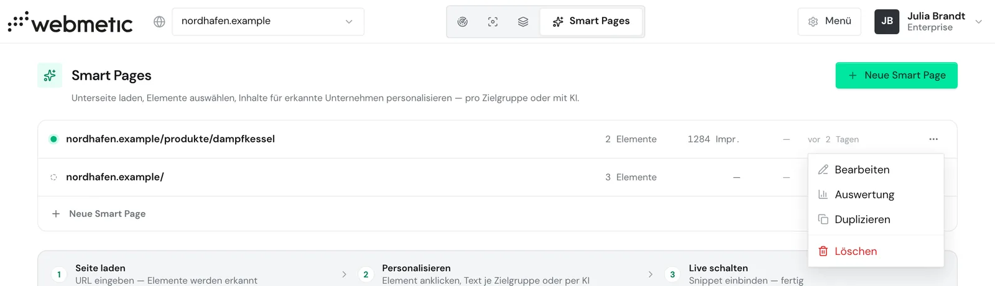
Task: Open the Menü button
Action: (x=830, y=22)
